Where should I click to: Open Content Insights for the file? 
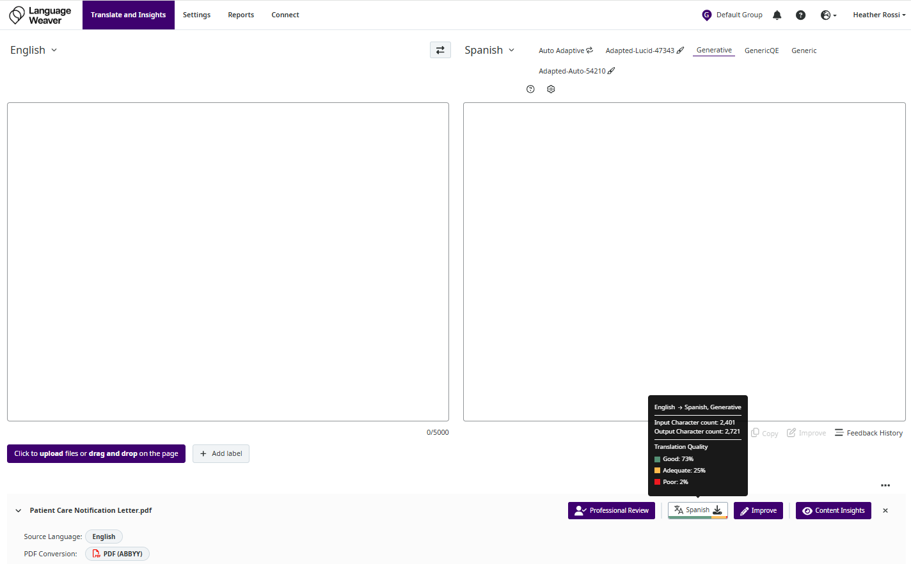[x=834, y=510]
